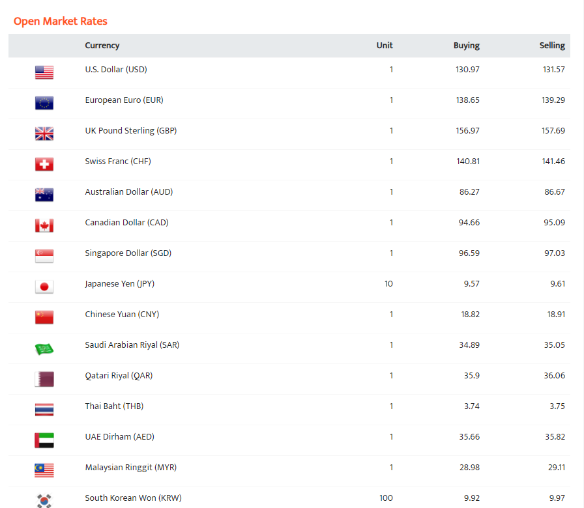Click the Open Market Rates heading

pos(61,21)
